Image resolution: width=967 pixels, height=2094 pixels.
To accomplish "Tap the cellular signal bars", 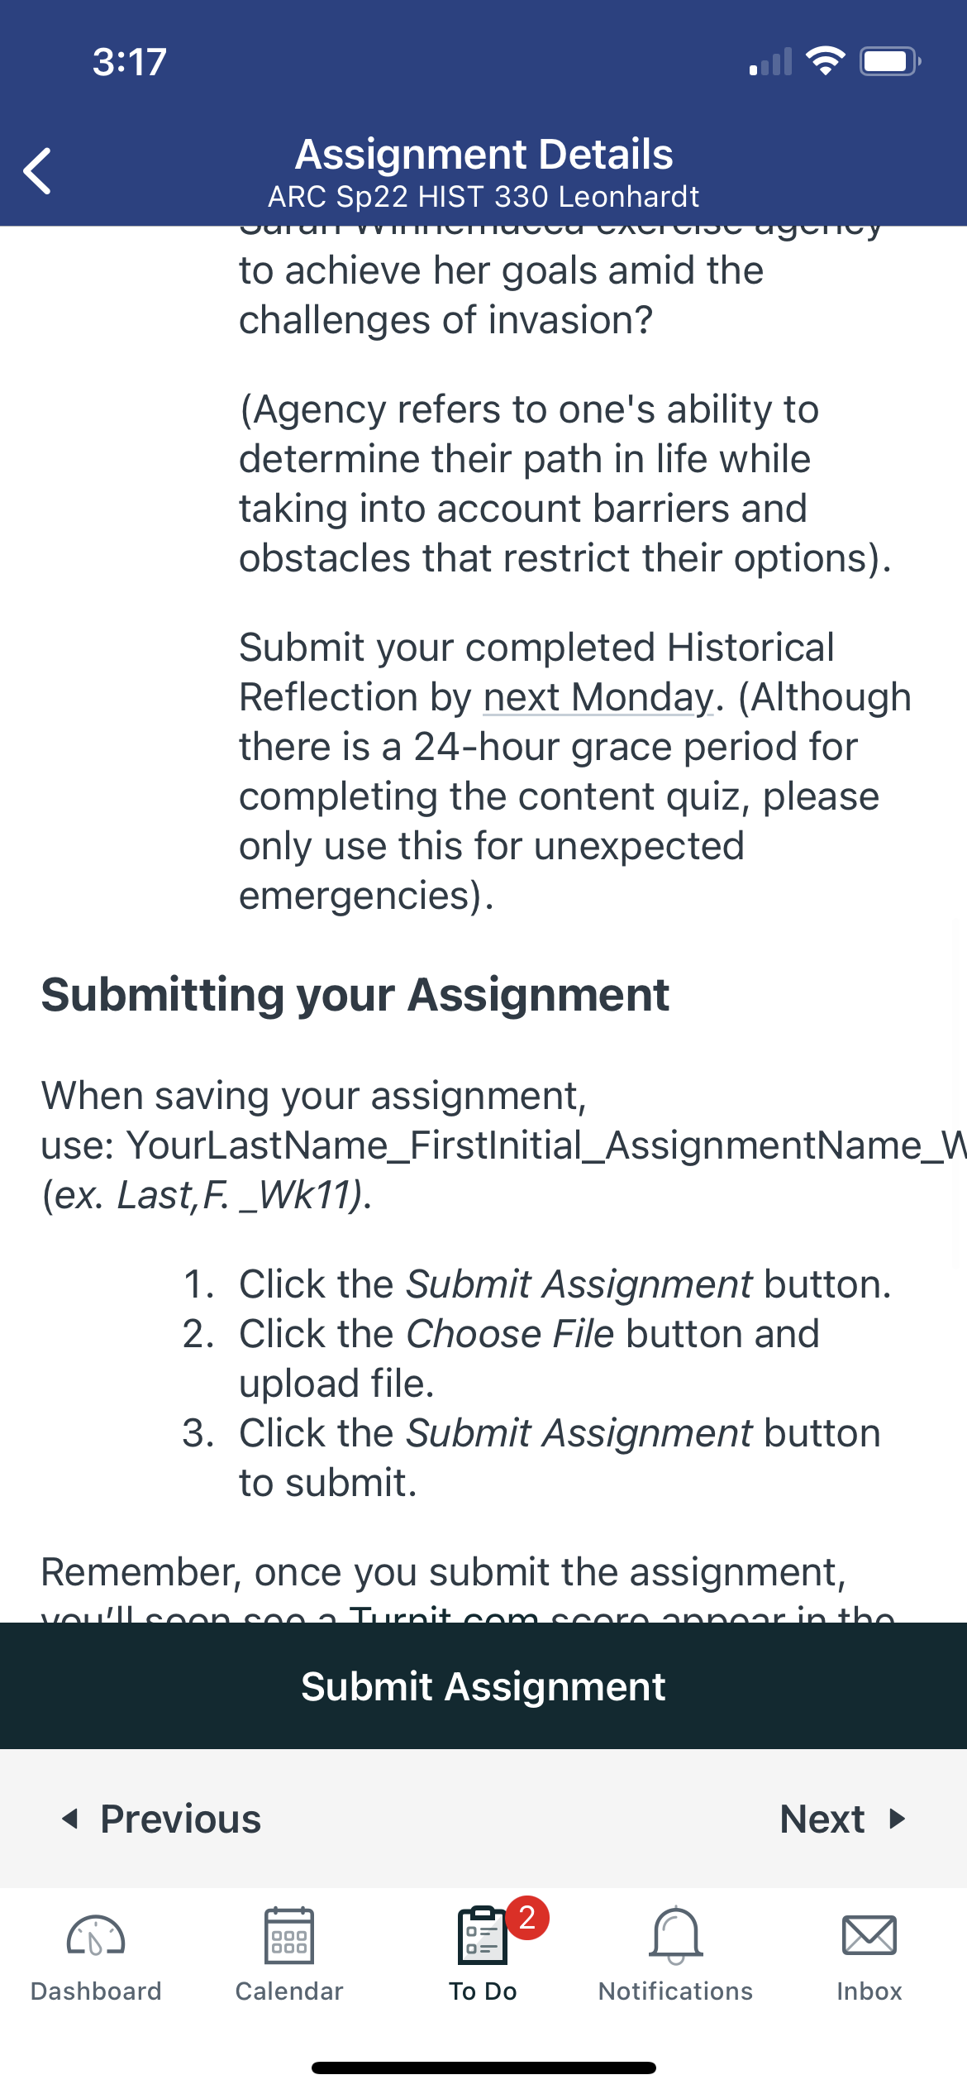I will pyautogui.click(x=770, y=62).
